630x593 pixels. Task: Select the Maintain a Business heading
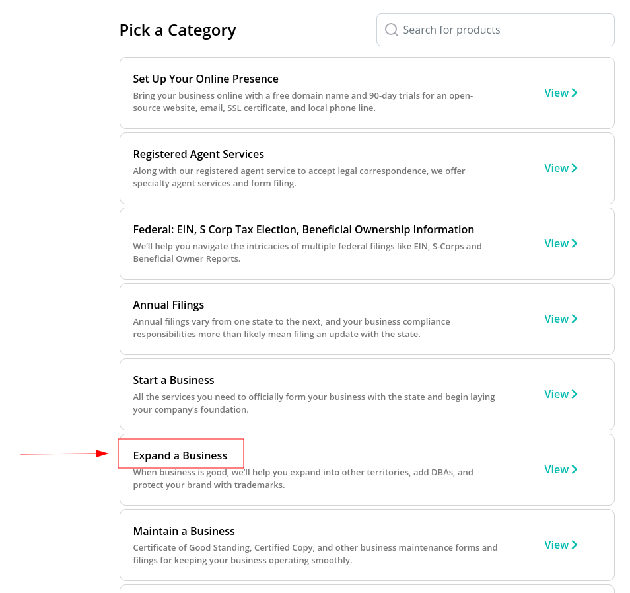[x=184, y=531]
